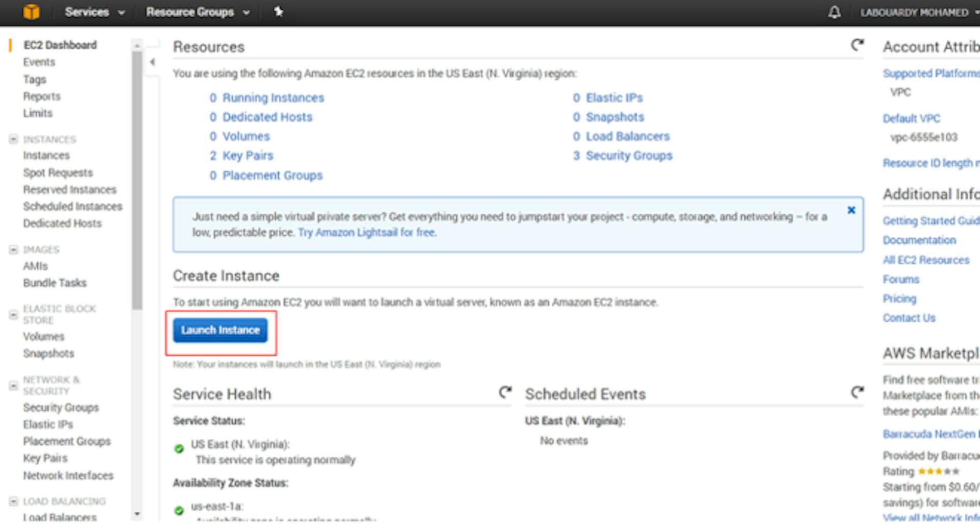980x527 pixels.
Task: Click the AWS cube logo icon
Action: coord(31,12)
